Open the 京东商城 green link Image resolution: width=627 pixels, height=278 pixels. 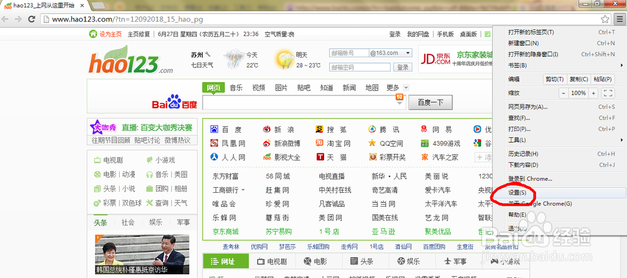pyautogui.click(x=226, y=232)
